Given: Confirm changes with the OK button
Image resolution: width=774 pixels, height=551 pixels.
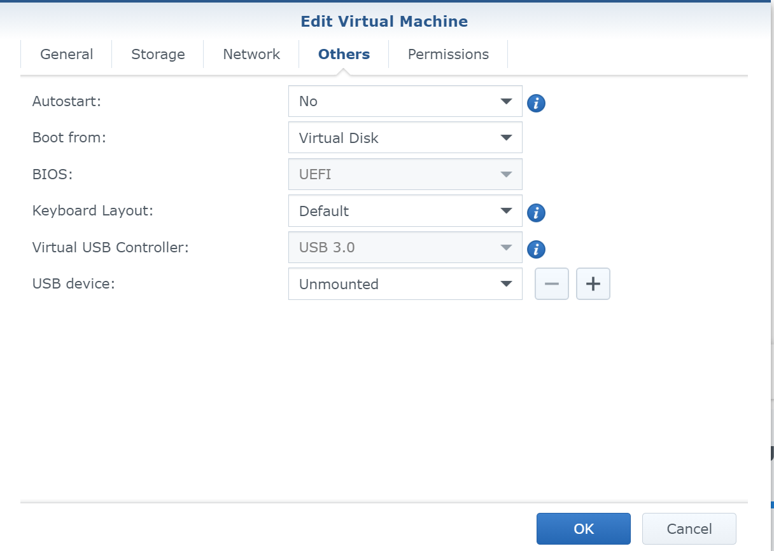Looking at the screenshot, I should (x=583, y=528).
